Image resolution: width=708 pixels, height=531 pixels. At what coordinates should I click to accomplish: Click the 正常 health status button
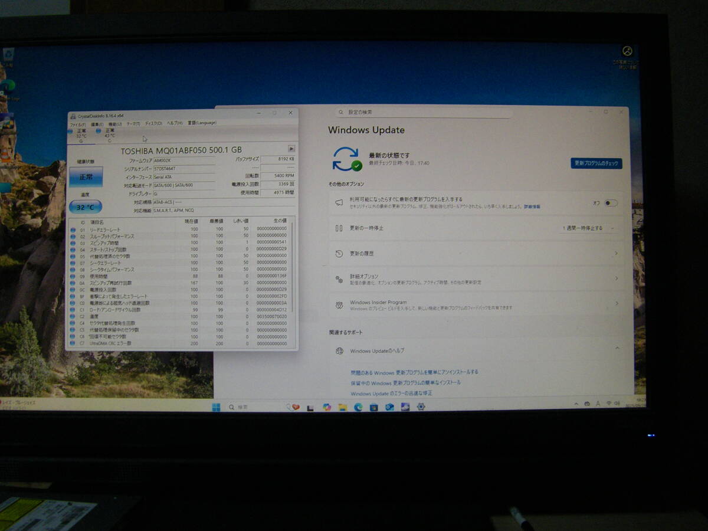(86, 176)
